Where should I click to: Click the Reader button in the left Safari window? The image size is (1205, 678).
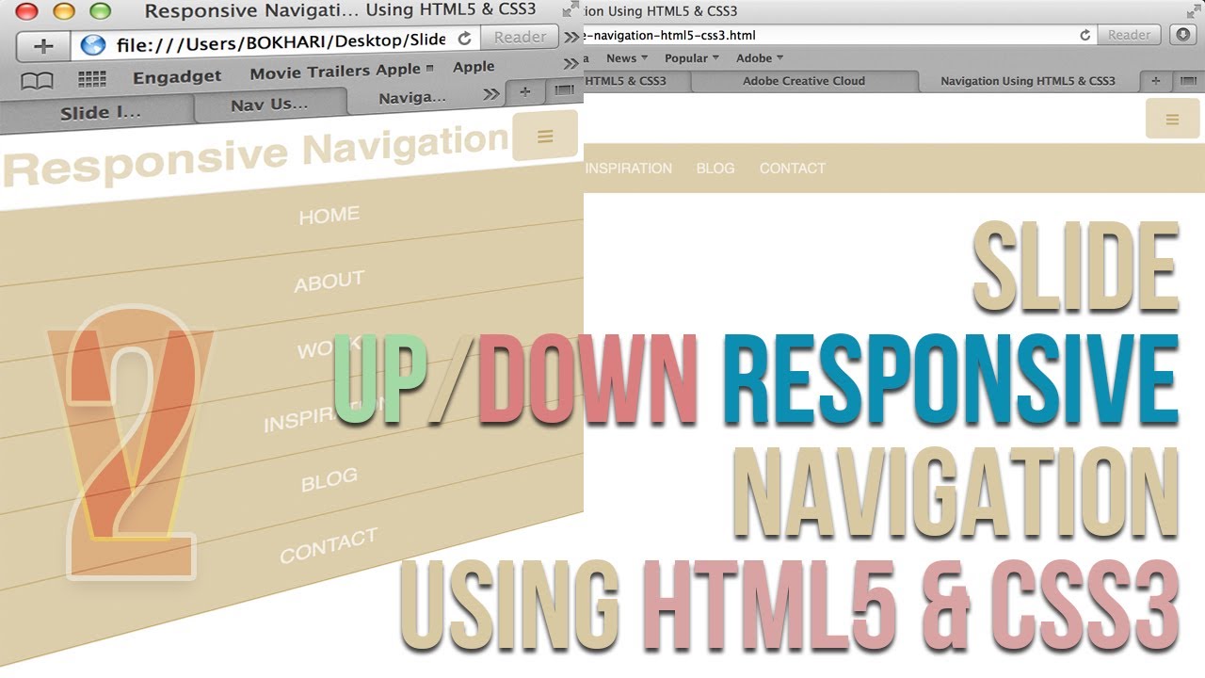520,37
